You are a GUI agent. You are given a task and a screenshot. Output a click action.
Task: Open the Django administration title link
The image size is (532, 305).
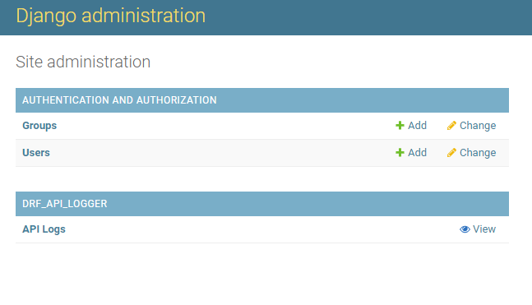click(x=111, y=16)
